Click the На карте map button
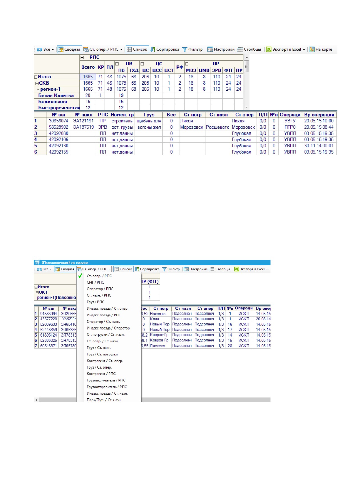The width and height of the screenshot is (354, 501). (x=321, y=49)
